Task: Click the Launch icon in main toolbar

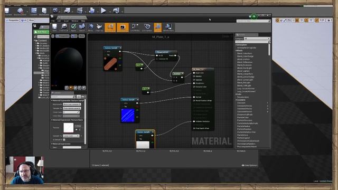Action: tap(116, 11)
